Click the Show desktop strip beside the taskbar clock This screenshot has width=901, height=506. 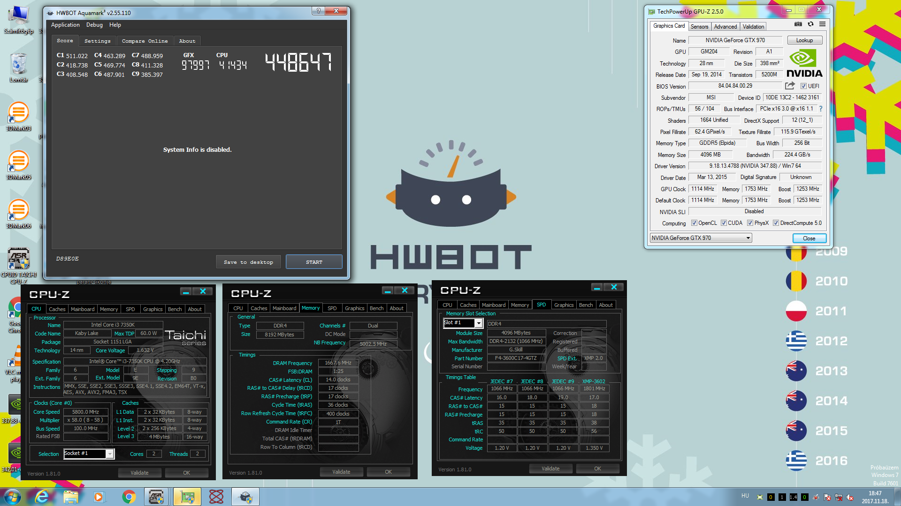(897, 497)
